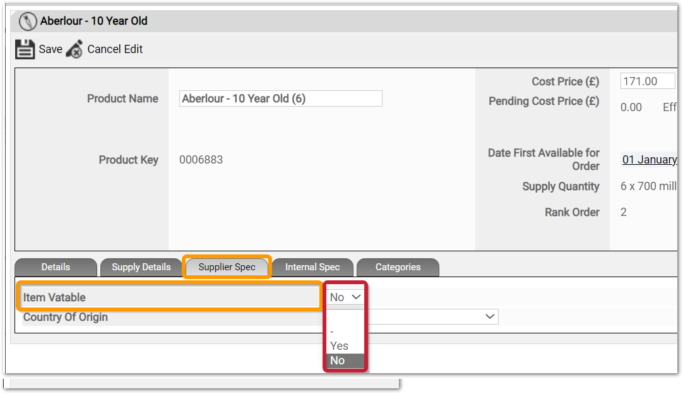Click the Date First Available for Order label

click(543, 160)
